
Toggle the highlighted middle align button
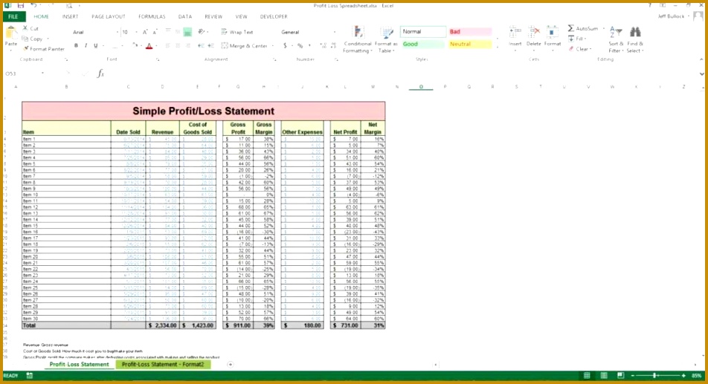click(x=187, y=32)
